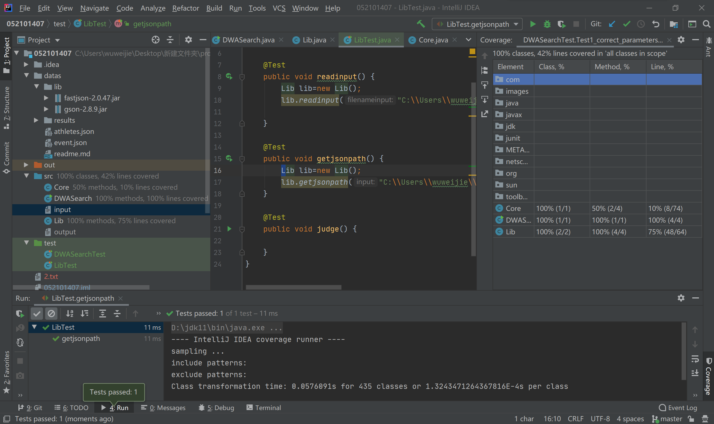
Task: Sort test results by duration
Action: (84, 314)
